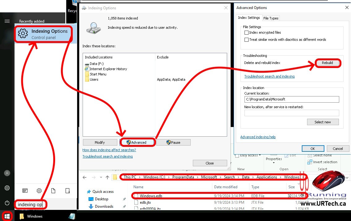351x221 pixels.
Task: Click the Power icon in Start menu
Action: point(7,203)
